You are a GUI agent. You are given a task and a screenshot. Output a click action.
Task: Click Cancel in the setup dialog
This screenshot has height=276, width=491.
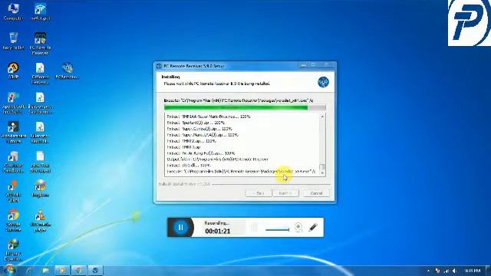click(x=316, y=193)
